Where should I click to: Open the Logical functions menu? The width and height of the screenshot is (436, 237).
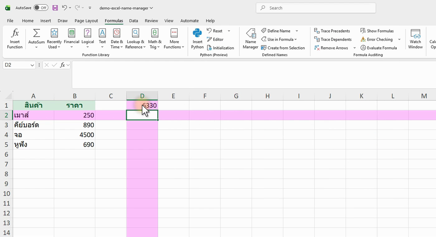pos(88,39)
